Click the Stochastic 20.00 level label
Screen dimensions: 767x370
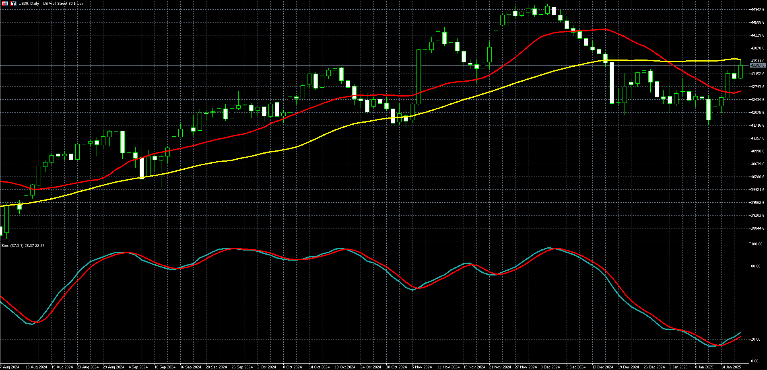756,339
